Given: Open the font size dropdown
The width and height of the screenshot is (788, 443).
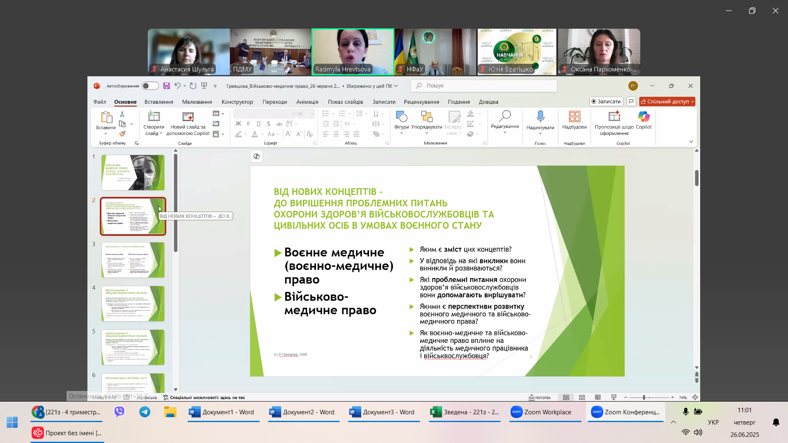Looking at the screenshot, I should click(312, 114).
